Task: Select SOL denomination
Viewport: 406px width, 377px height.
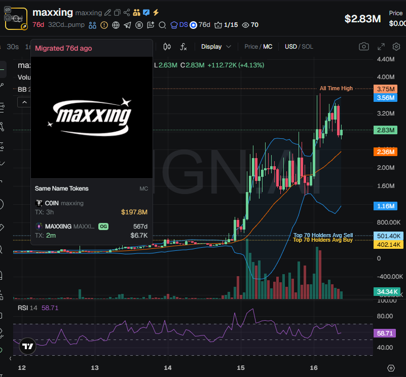Action: coord(307,47)
